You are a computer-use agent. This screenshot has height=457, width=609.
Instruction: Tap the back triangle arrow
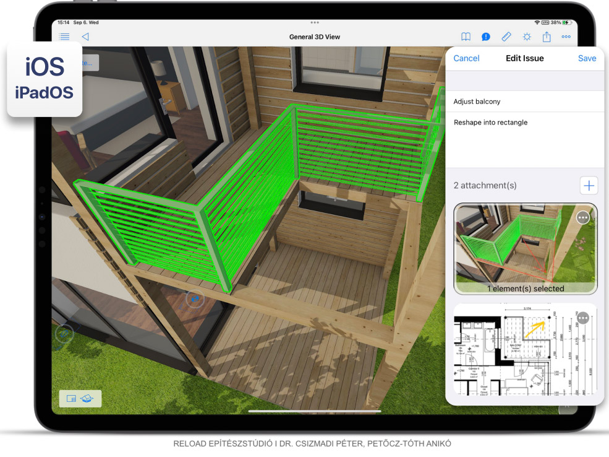pos(85,37)
